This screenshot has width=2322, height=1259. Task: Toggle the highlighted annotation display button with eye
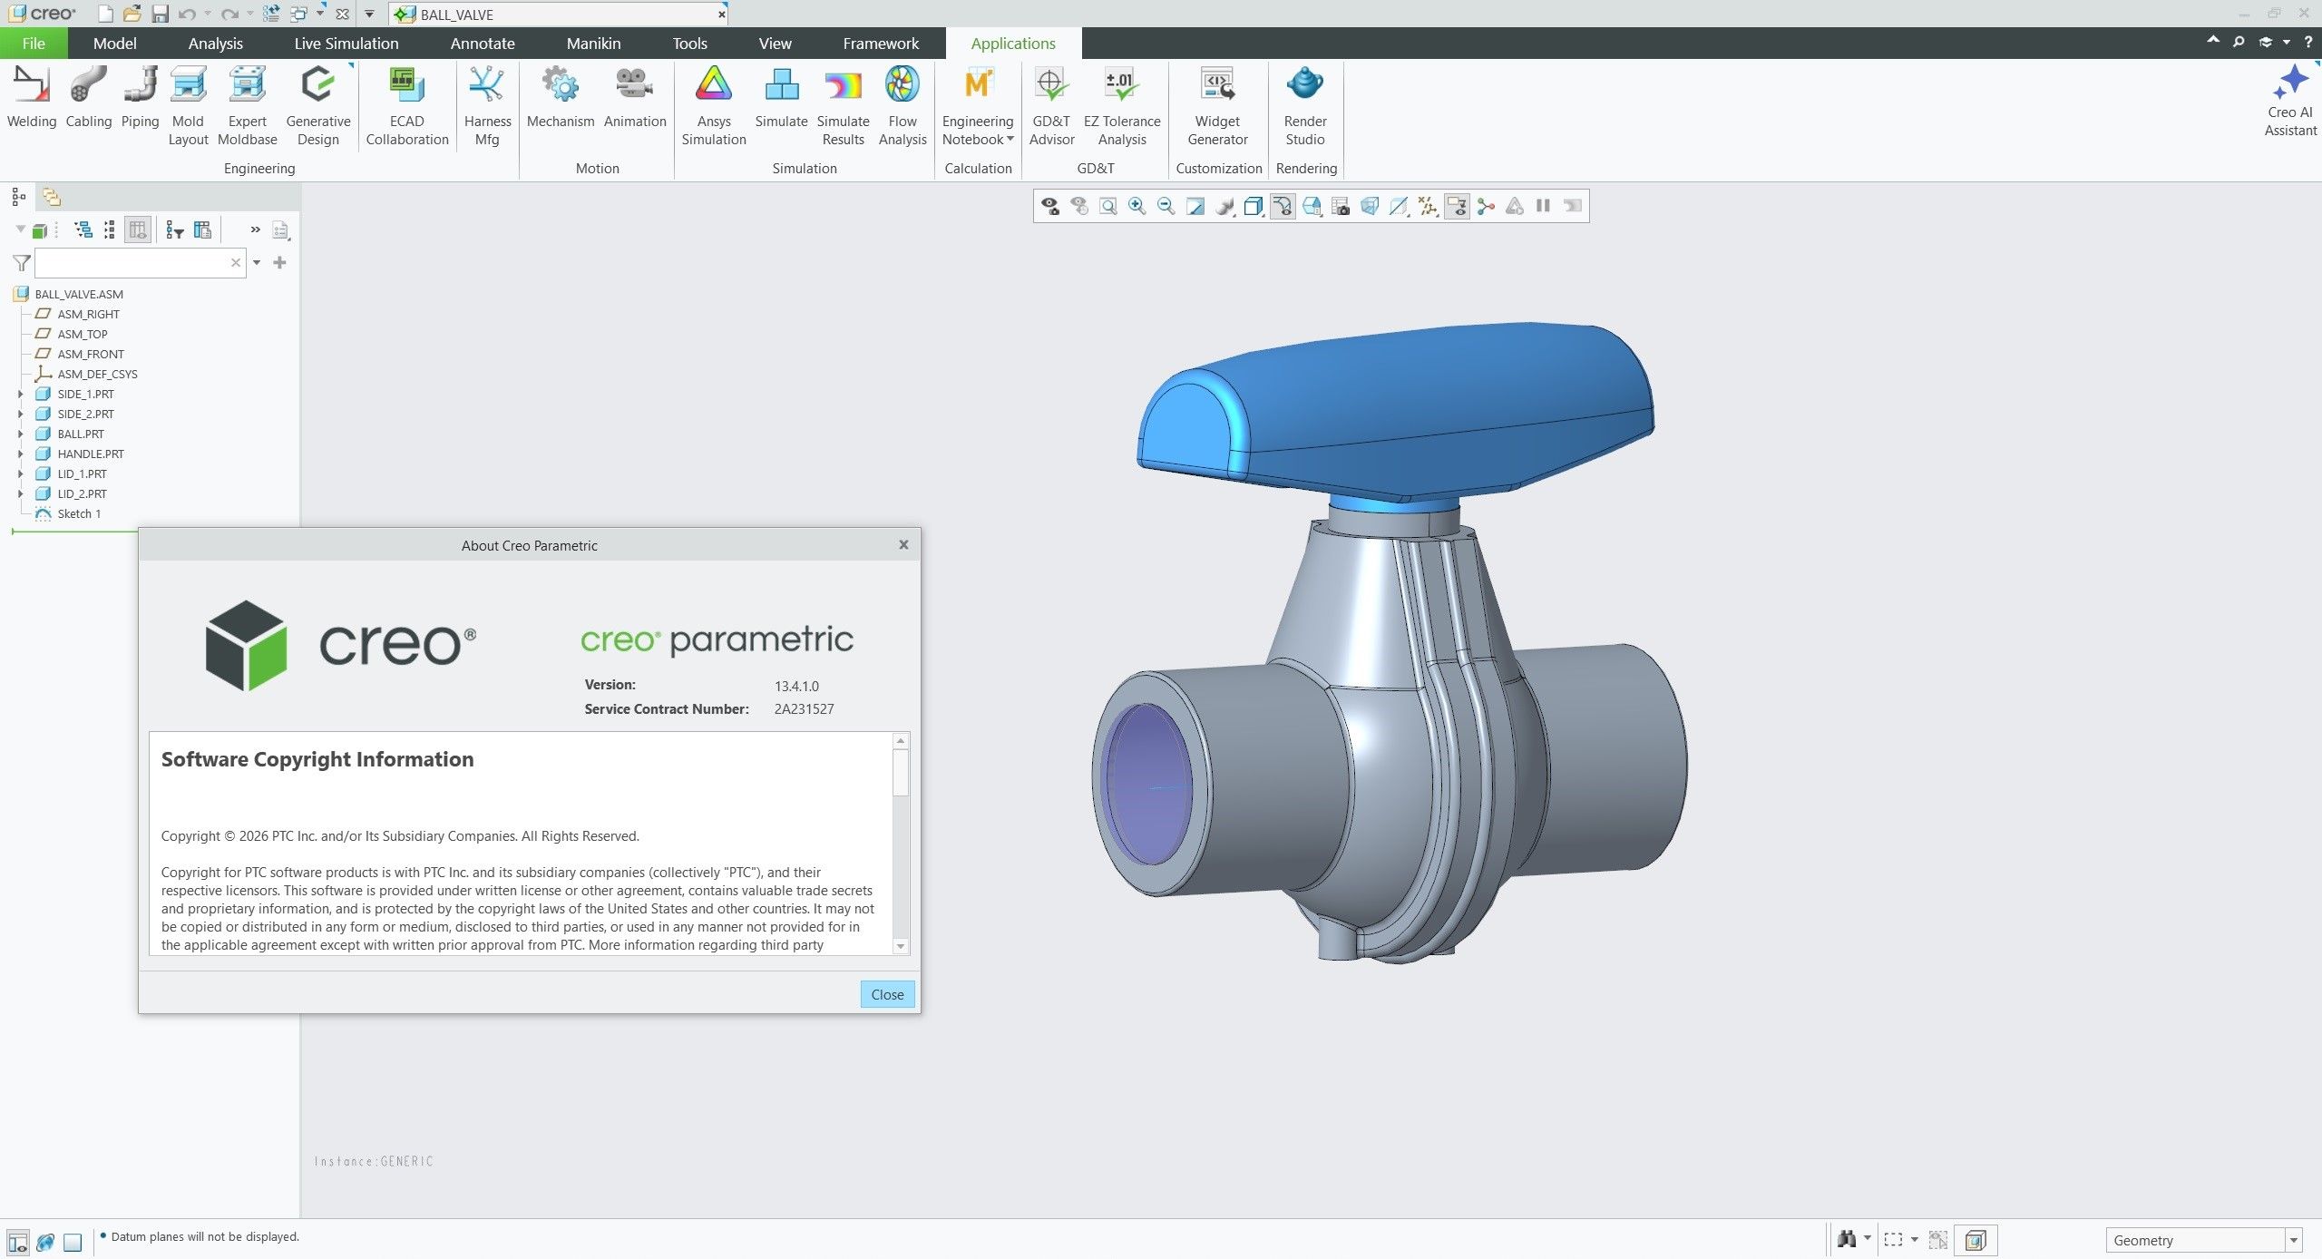click(1457, 207)
